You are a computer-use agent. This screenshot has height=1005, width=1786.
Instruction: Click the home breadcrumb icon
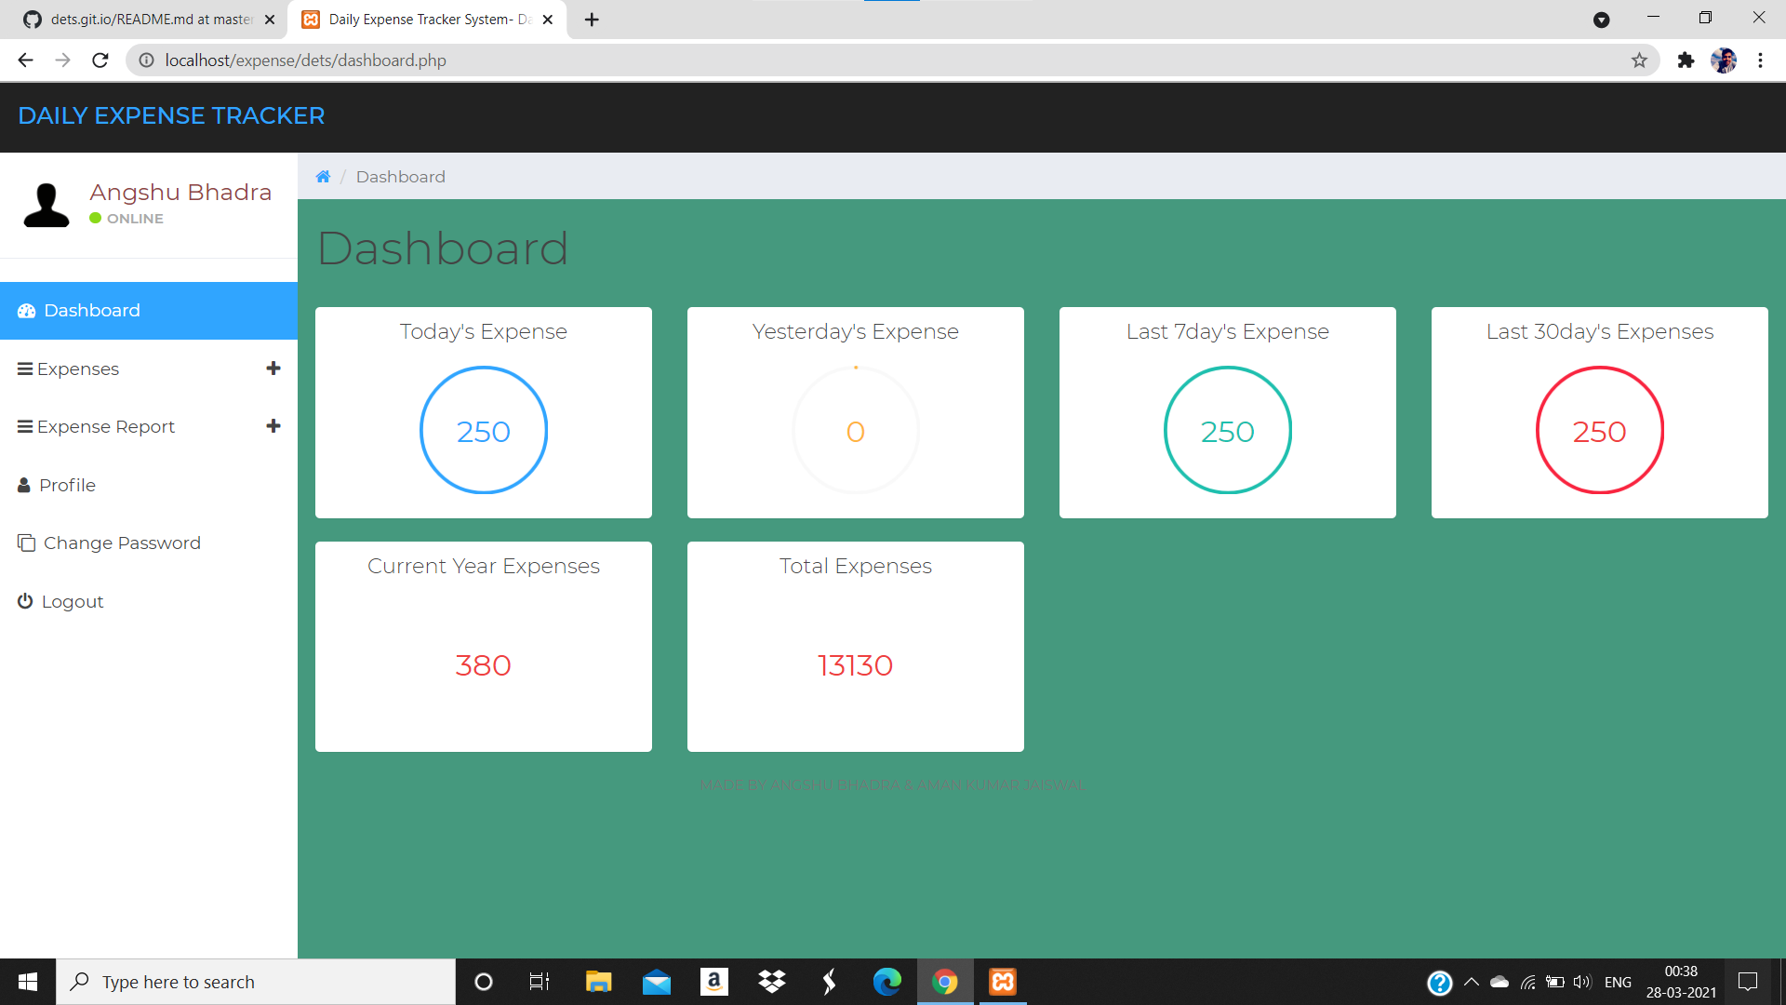coord(323,176)
